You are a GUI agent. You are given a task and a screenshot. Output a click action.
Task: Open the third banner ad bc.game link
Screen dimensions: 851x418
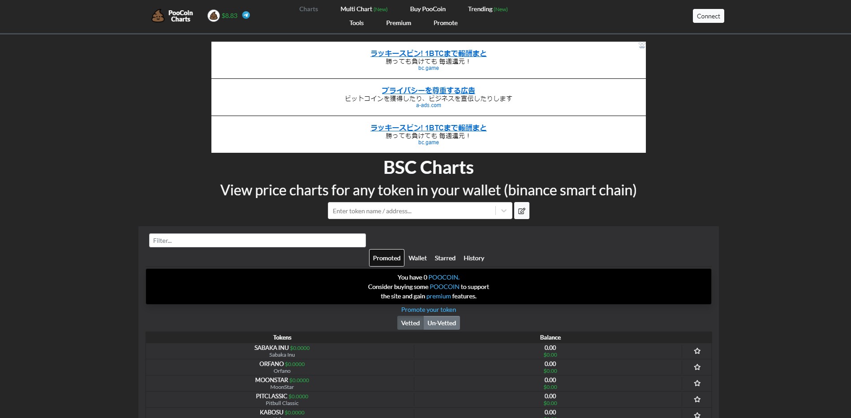(x=428, y=128)
